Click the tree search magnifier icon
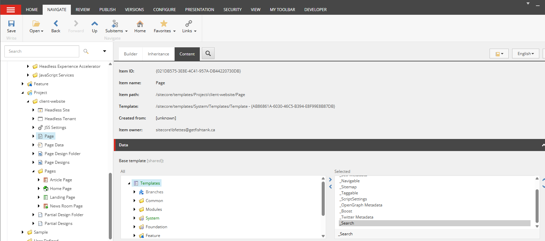 (86, 51)
